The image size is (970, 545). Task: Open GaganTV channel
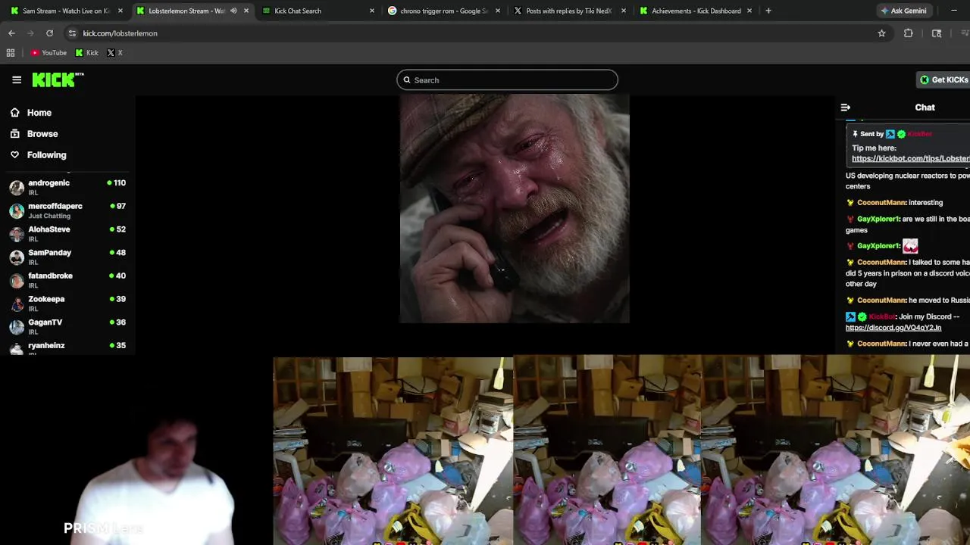coord(67,326)
